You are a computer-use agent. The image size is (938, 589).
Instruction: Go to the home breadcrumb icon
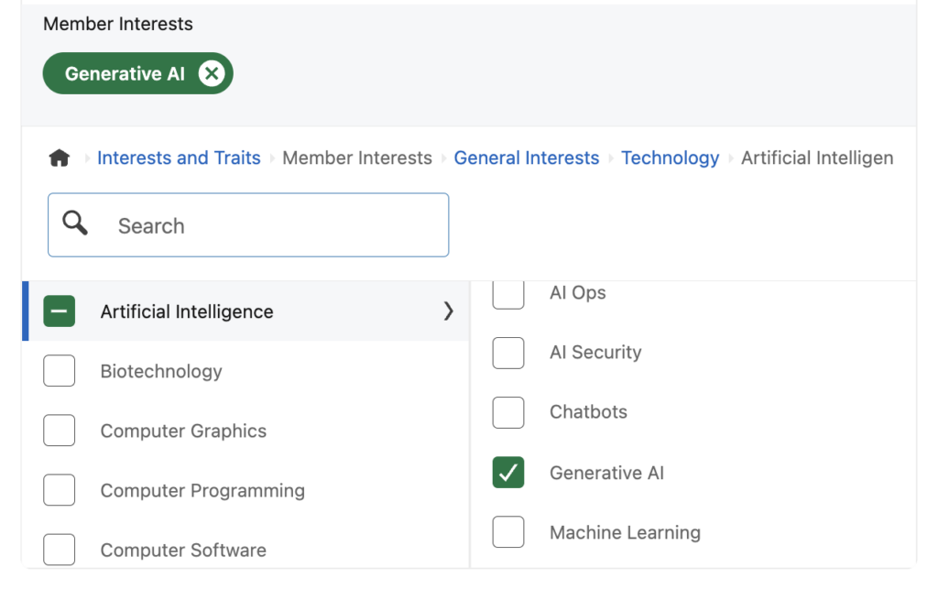[60, 158]
